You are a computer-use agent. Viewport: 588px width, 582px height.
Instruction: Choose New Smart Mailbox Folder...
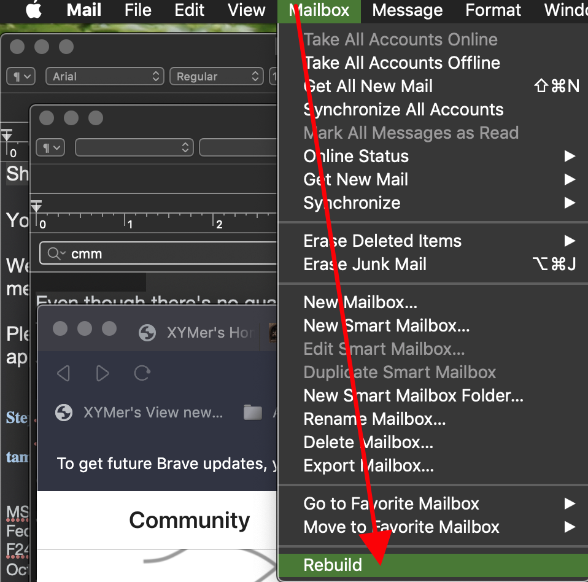[433, 395]
